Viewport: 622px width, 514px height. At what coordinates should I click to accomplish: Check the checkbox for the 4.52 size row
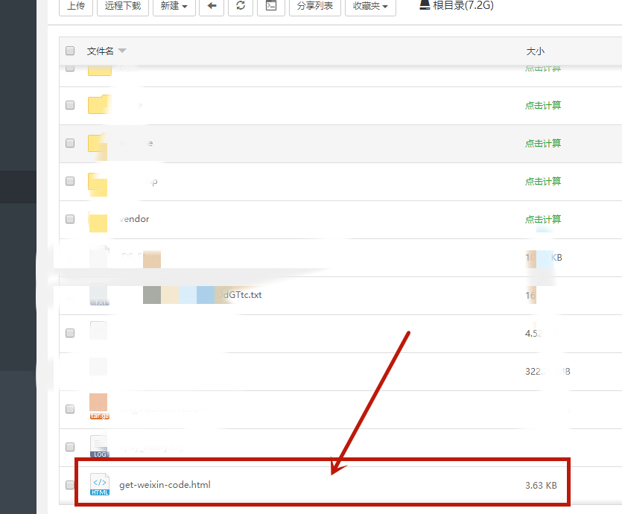click(70, 333)
